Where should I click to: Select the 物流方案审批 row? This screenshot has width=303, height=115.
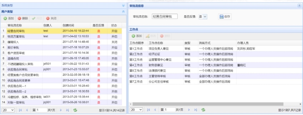click(x=61, y=37)
